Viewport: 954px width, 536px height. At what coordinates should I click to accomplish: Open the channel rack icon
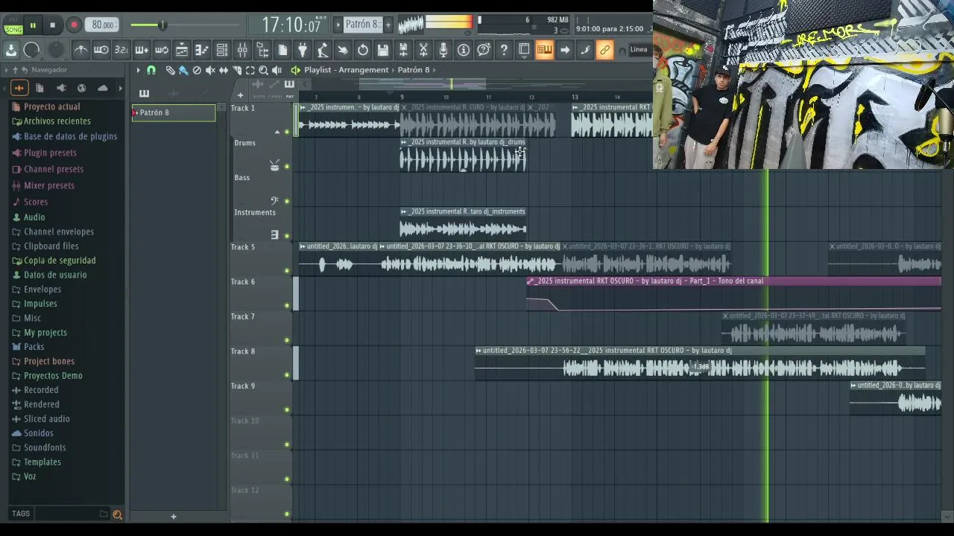click(x=222, y=50)
